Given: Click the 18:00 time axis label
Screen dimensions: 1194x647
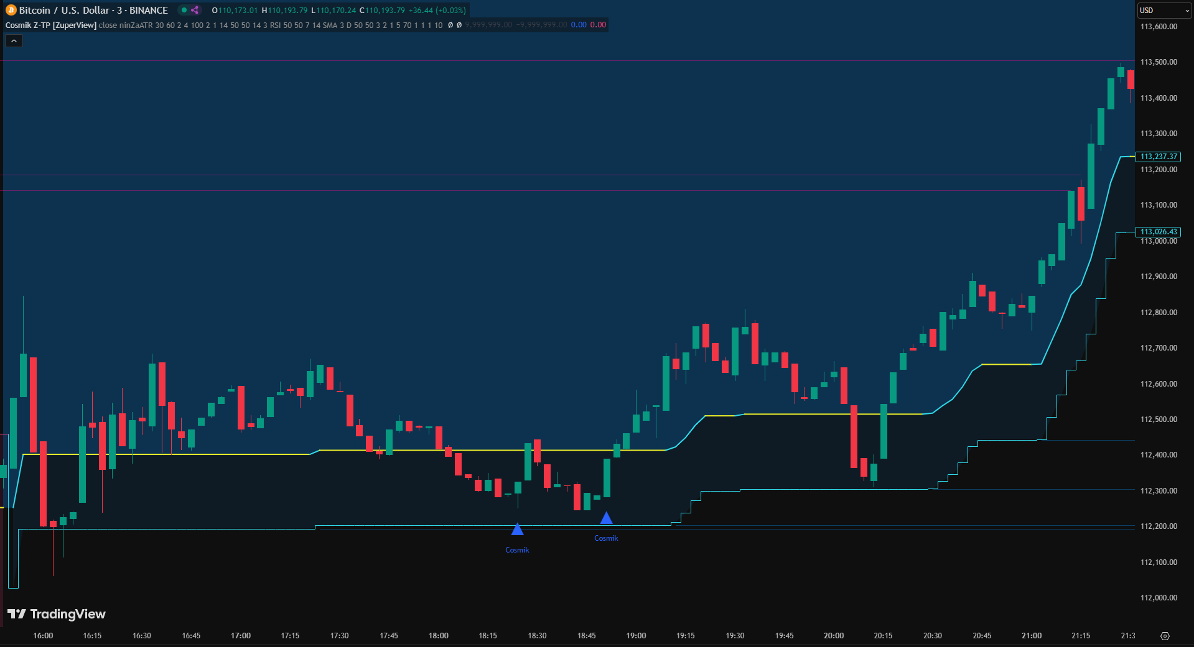Looking at the screenshot, I should click(x=438, y=635).
